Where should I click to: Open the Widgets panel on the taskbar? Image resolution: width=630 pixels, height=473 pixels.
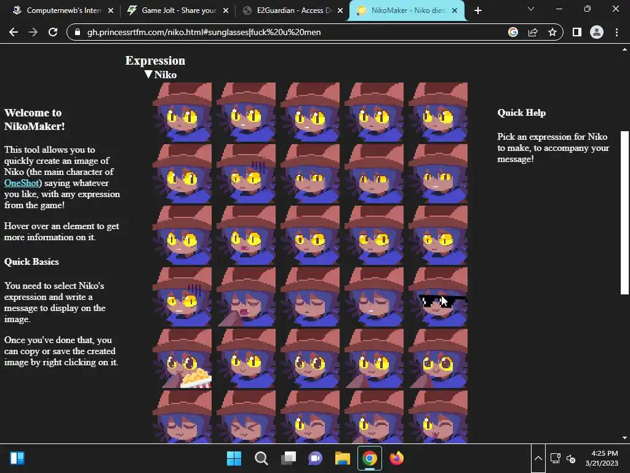(17, 458)
